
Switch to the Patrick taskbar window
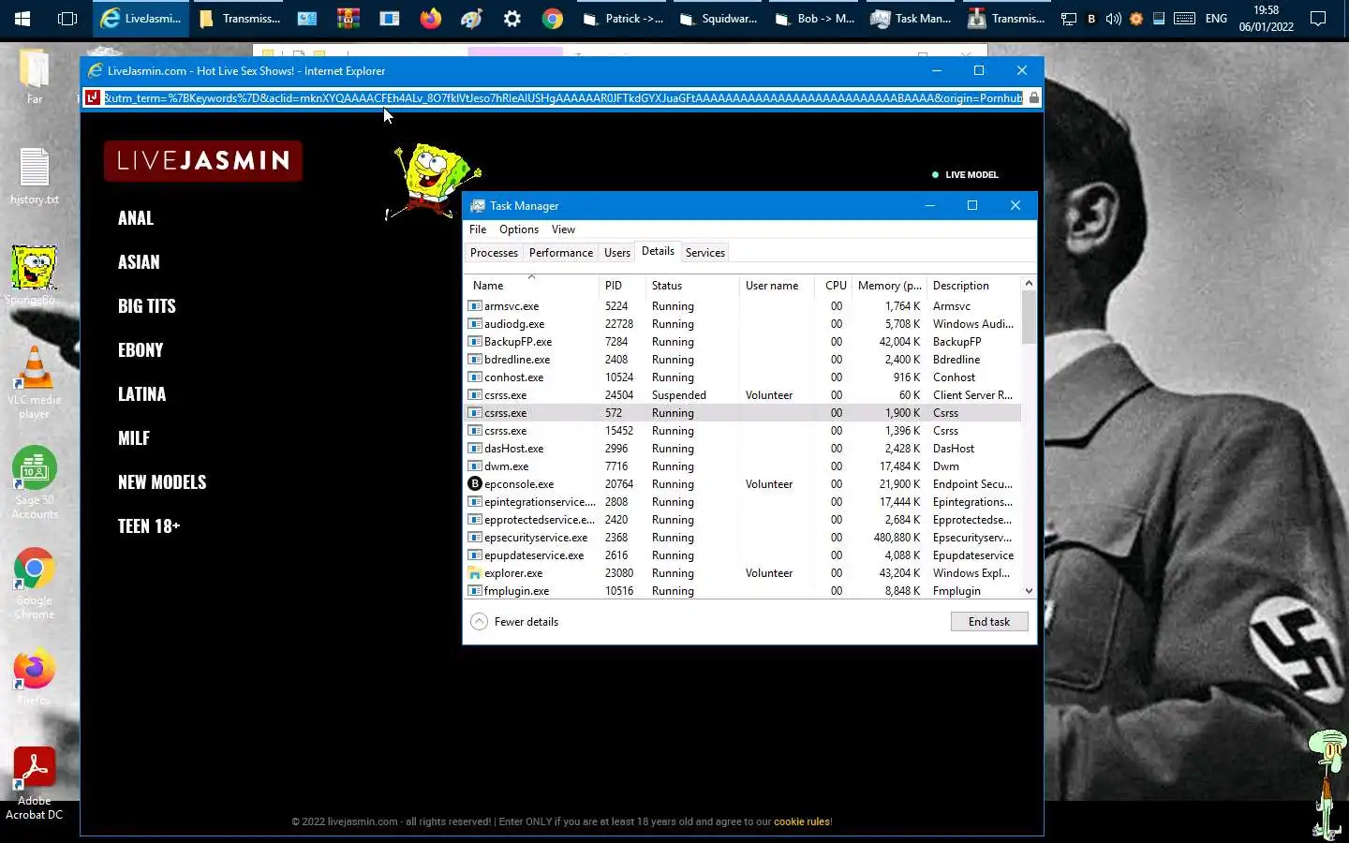point(622,18)
